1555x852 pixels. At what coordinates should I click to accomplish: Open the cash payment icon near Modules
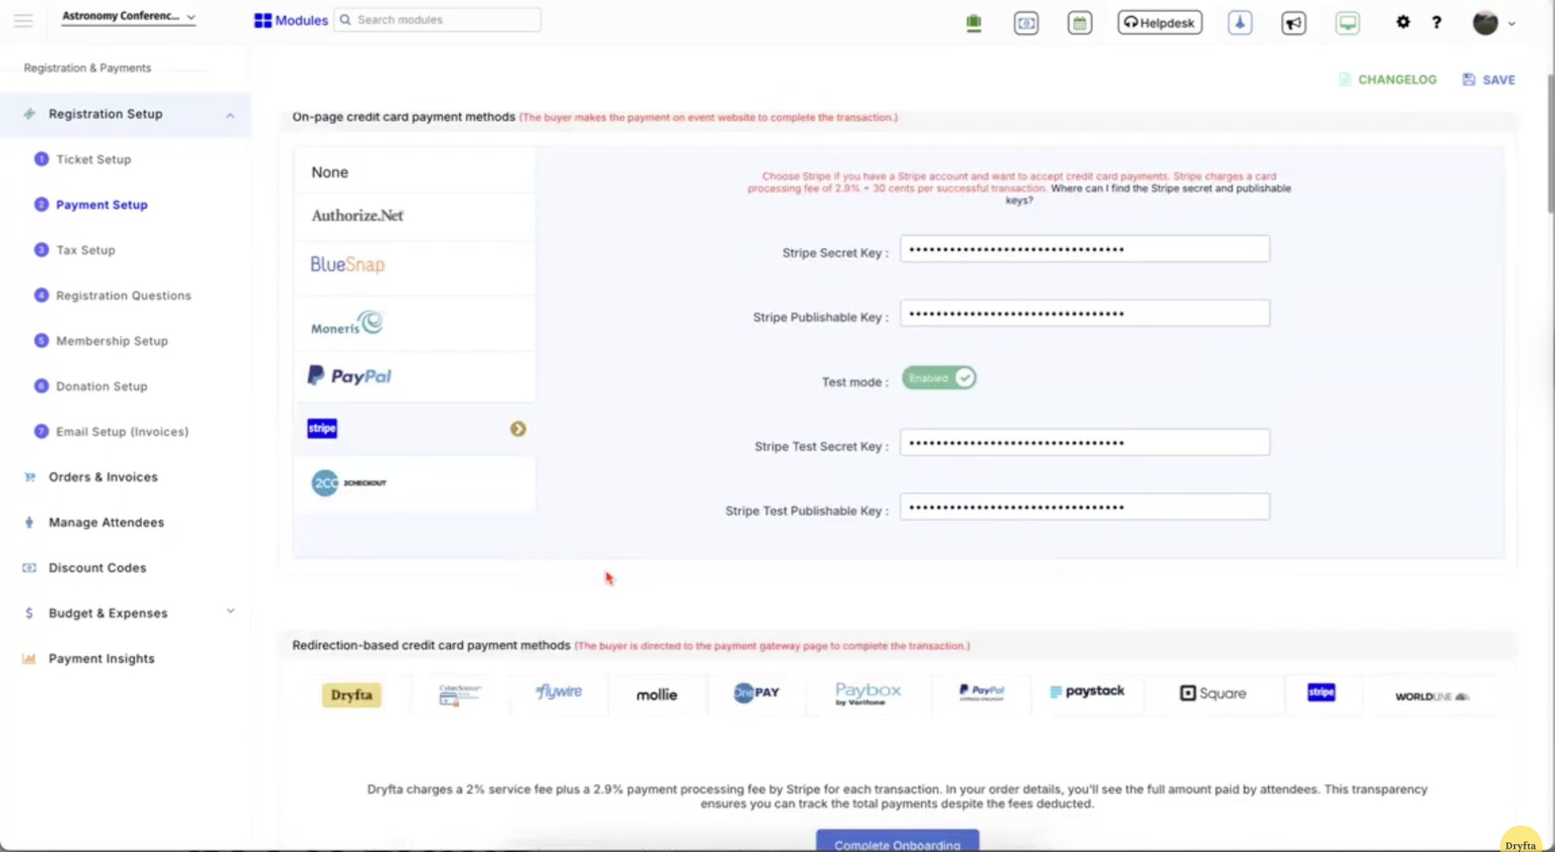[x=1026, y=23]
